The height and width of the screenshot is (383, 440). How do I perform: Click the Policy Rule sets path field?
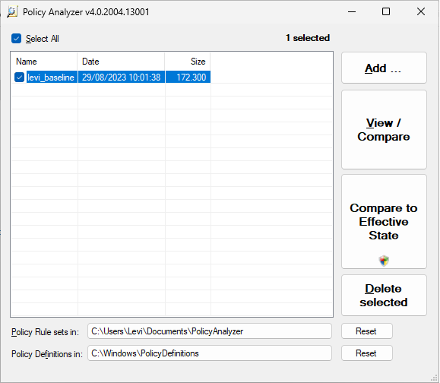210,331
